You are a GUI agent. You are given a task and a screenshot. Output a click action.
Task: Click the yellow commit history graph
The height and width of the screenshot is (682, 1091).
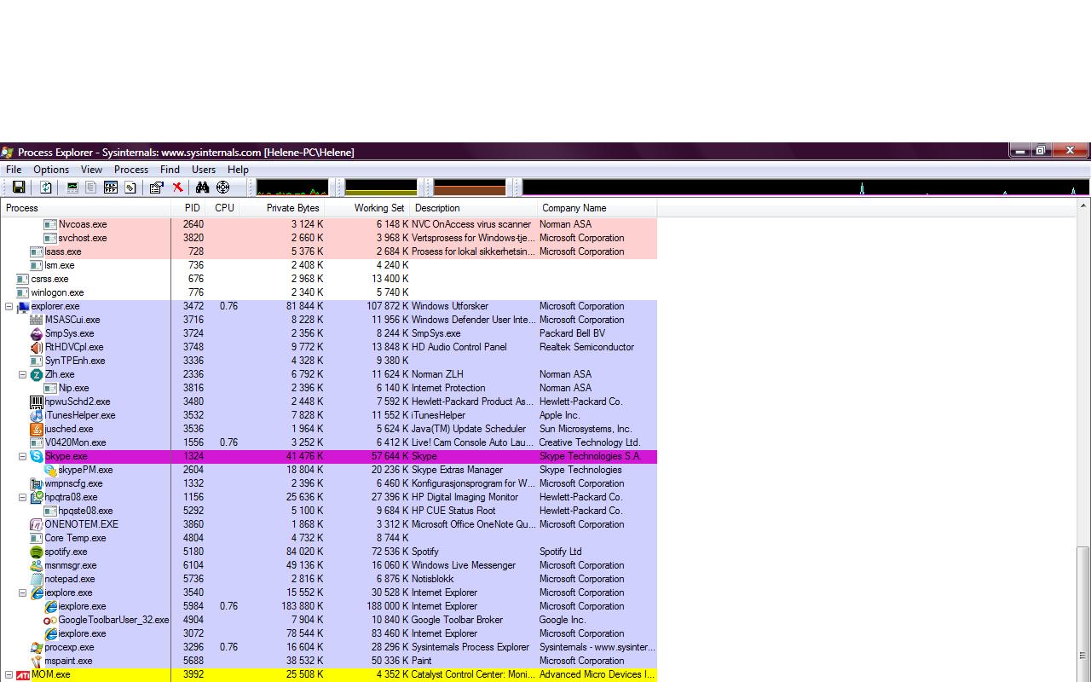click(x=380, y=188)
